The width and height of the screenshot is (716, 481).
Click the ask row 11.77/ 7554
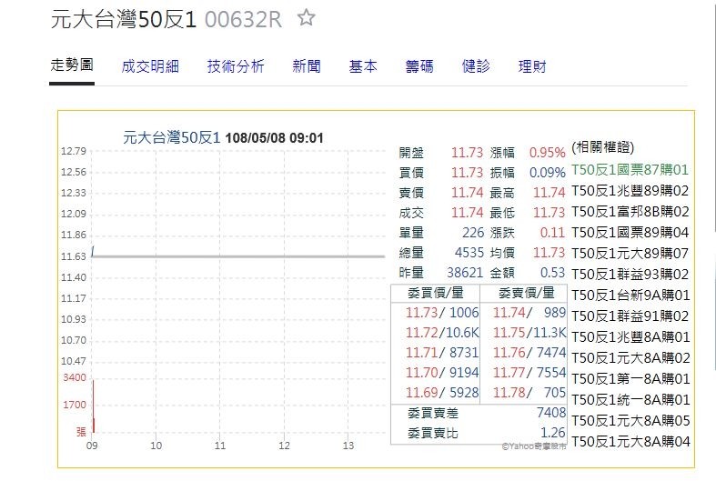pyautogui.click(x=529, y=373)
